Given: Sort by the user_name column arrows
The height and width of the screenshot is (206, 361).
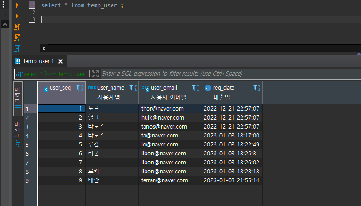Looking at the screenshot, I should point(136,88).
